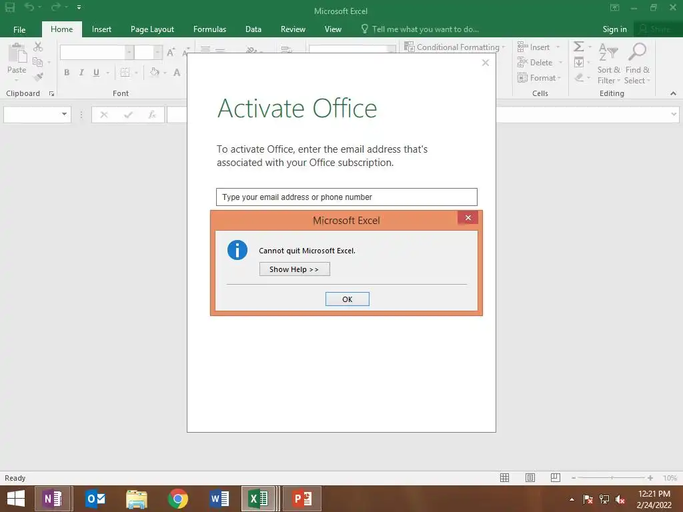Viewport: 683px width, 512px height.
Task: Click the Font Color A icon
Action: point(177,73)
